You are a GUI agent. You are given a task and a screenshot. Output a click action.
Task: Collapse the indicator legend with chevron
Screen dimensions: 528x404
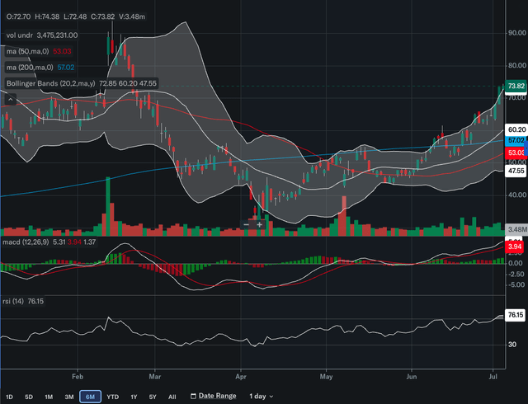click(11, 99)
